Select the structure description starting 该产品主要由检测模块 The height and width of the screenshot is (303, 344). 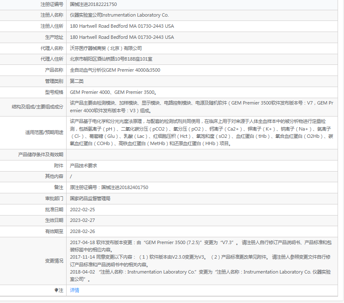pyautogui.click(x=201, y=107)
